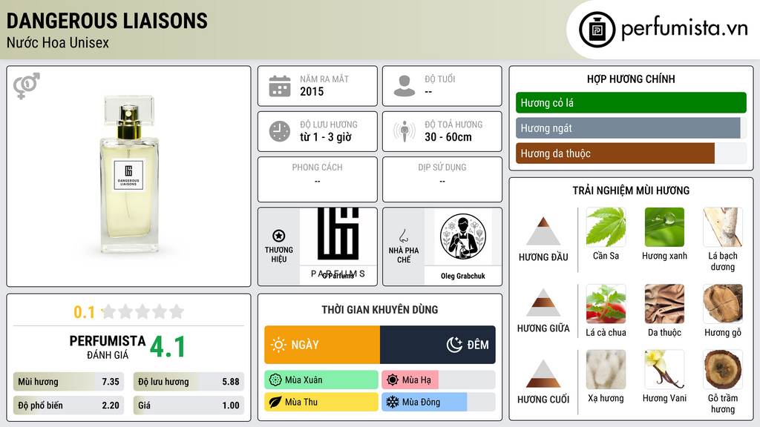Viewport: 760px width, 427px height.
Task: Click the Hương Đầu pyramid icon
Action: 543,231
